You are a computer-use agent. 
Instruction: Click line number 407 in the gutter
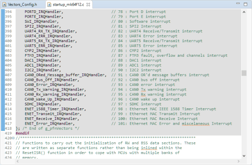point(8,75)
